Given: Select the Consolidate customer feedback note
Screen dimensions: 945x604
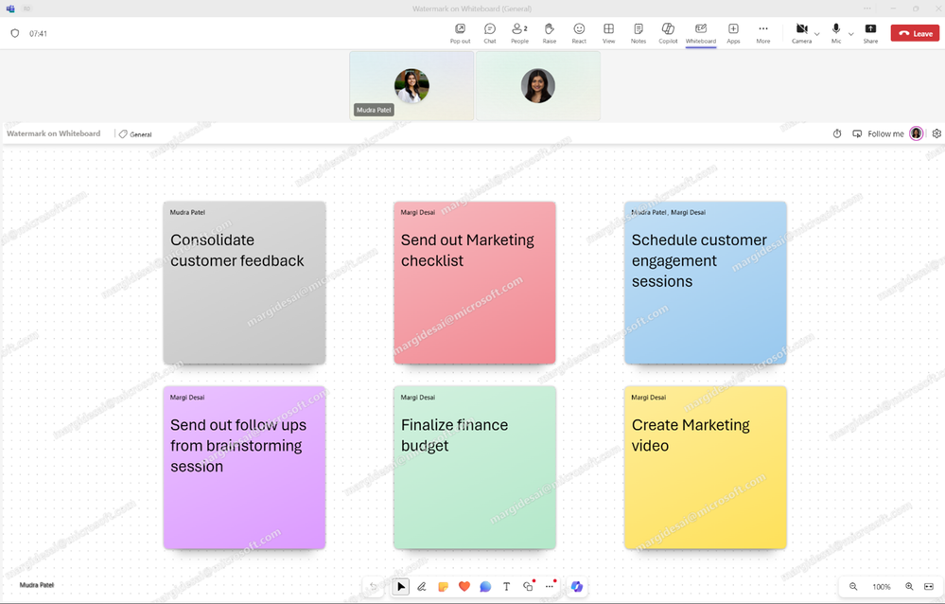Looking at the screenshot, I should (244, 282).
